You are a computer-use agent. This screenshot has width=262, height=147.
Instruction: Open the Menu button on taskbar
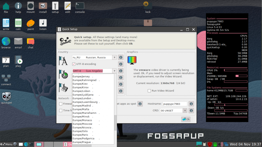click(6, 144)
